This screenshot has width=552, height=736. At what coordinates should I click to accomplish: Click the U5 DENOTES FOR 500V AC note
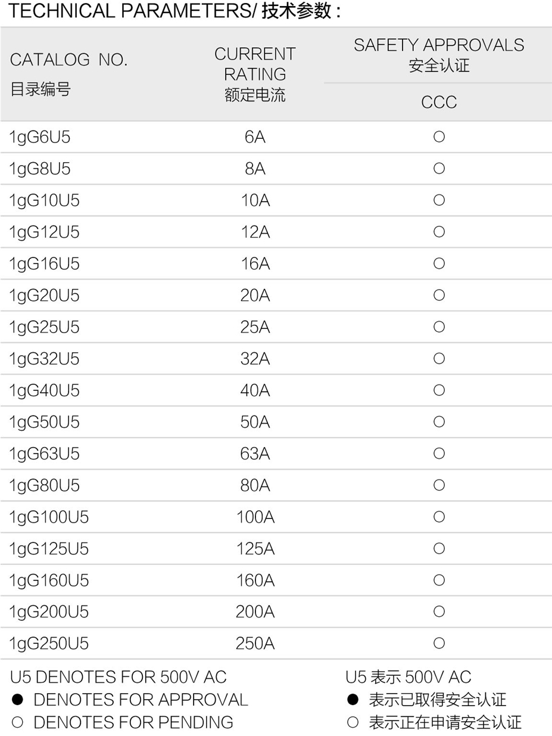(118, 677)
